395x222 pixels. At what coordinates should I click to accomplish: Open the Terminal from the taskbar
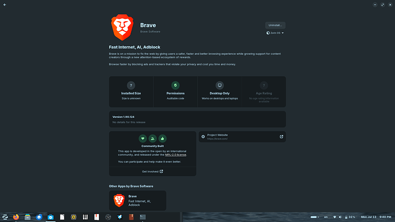(143, 217)
